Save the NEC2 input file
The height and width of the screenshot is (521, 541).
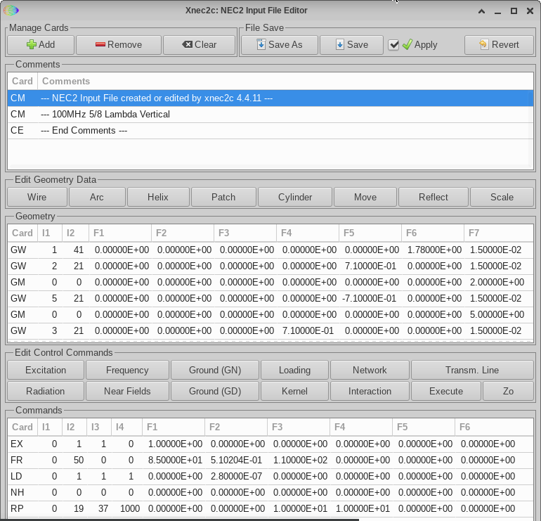(x=351, y=44)
